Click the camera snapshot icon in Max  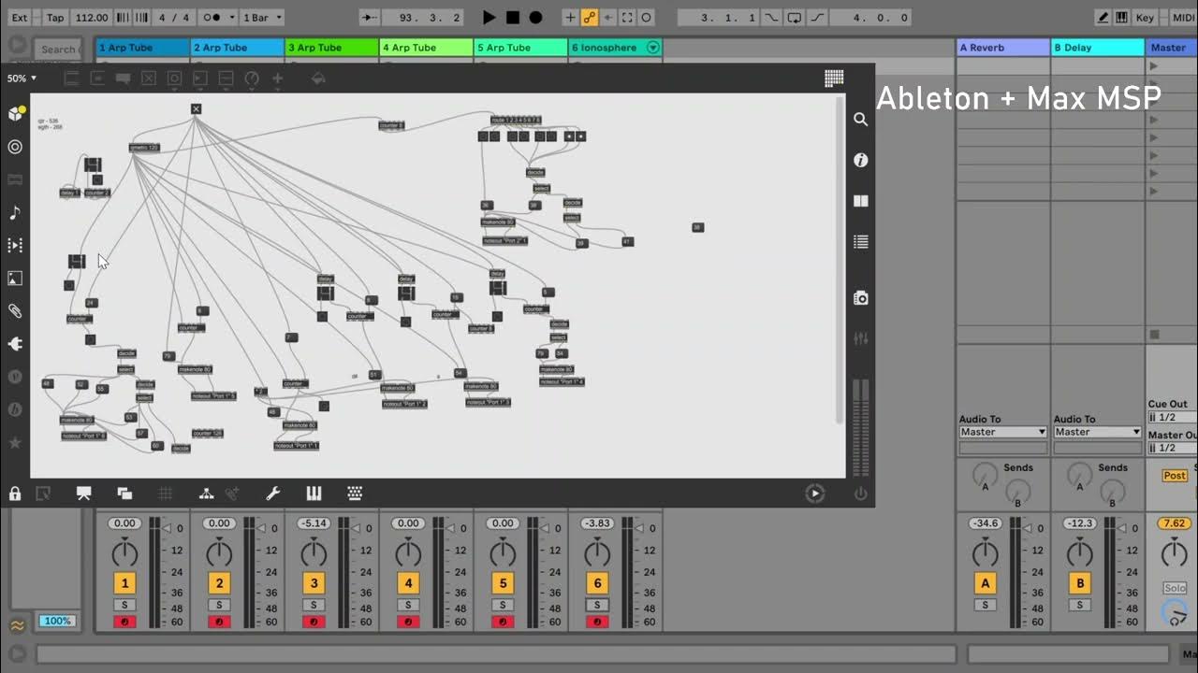coord(860,298)
